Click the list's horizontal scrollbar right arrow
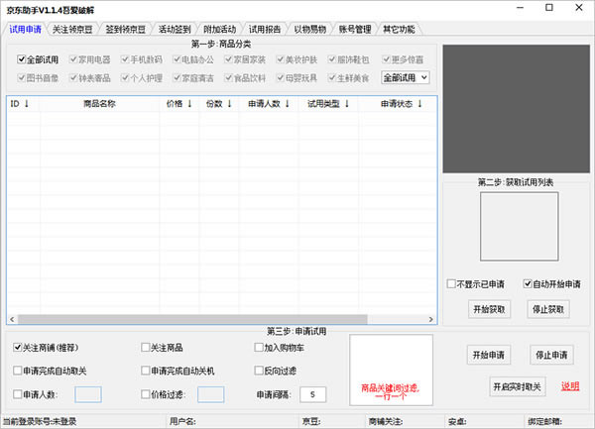Screen dimensions: 595x429 tap(430, 319)
